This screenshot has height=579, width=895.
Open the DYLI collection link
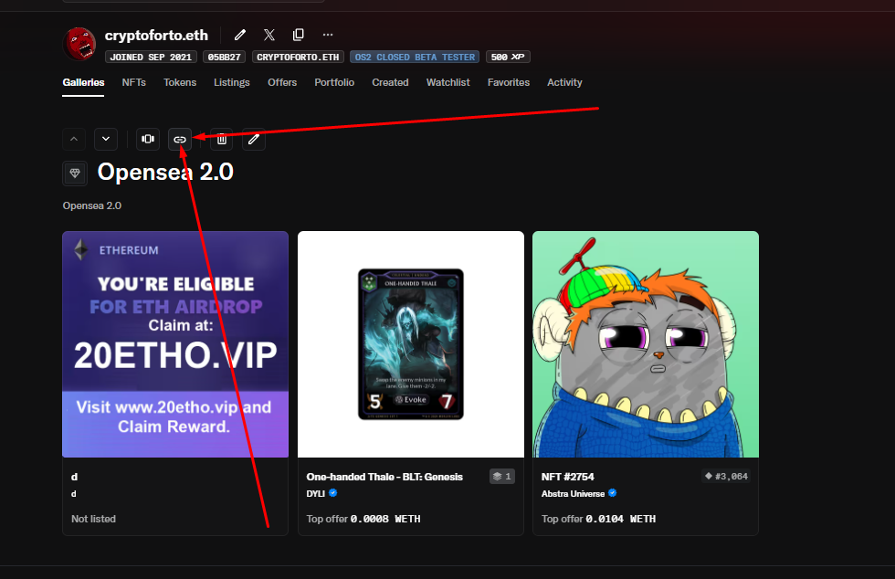tap(316, 493)
